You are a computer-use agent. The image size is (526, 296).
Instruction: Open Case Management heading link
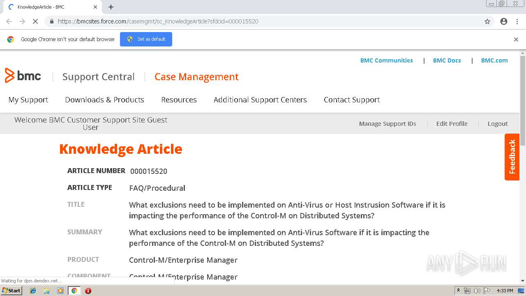[x=196, y=77]
